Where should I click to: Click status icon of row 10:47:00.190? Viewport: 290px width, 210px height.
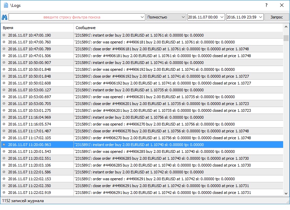point(4,35)
